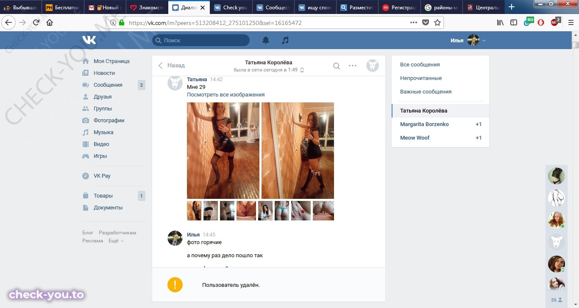
Task: Open Группы in left menu
Action: [x=103, y=109]
